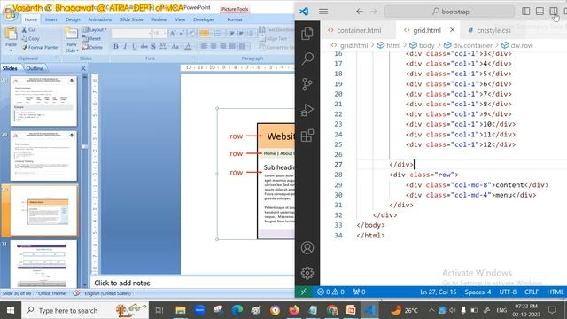Click Delete in the Slides group

(x=92, y=47)
